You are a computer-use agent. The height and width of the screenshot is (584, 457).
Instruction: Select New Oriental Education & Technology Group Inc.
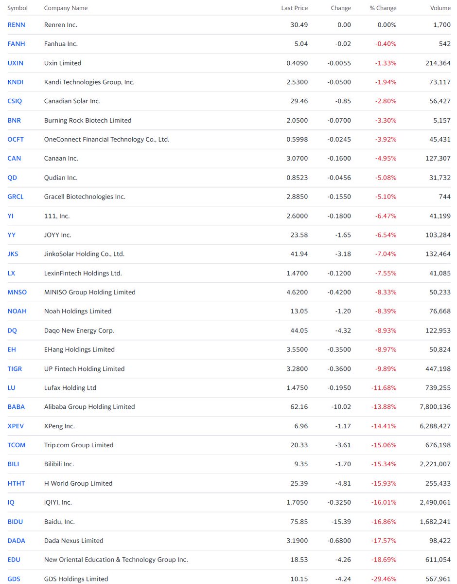coord(116,560)
